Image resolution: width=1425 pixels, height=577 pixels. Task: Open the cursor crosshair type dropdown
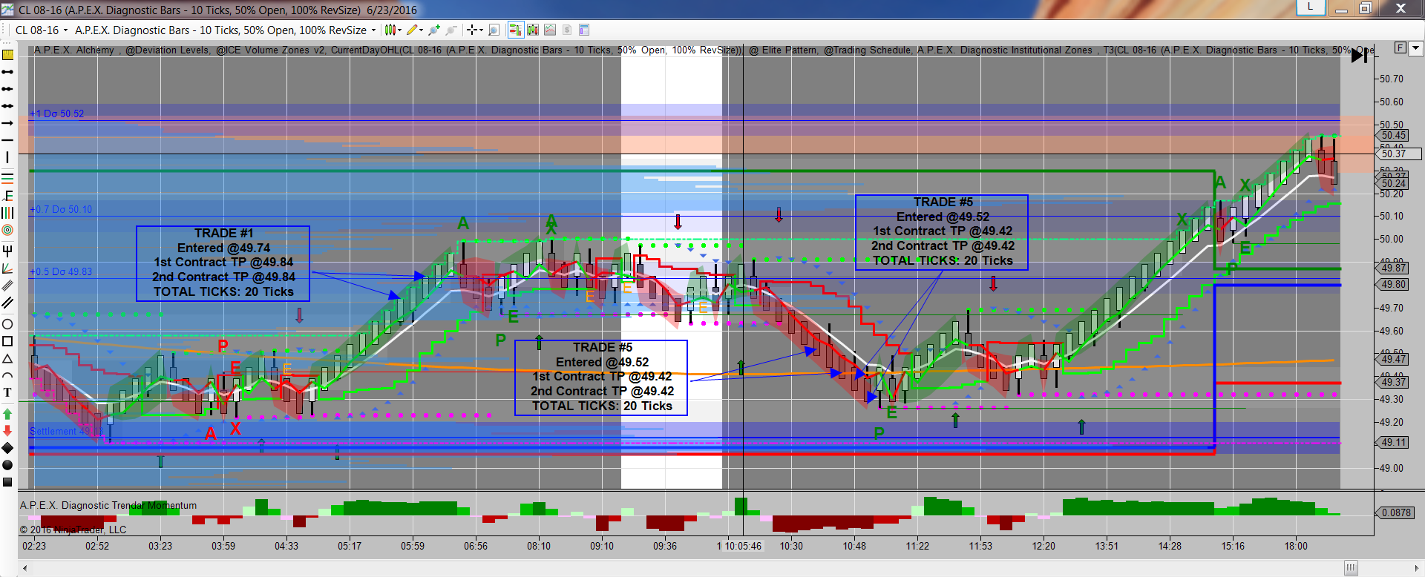click(x=474, y=30)
